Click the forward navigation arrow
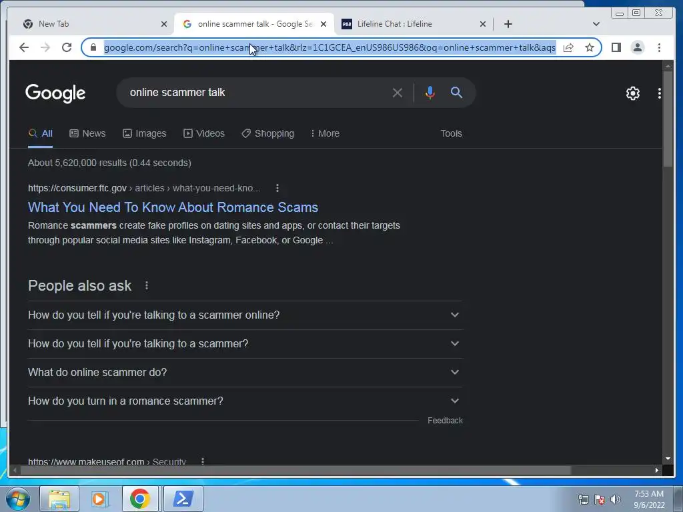This screenshot has height=512, width=683. point(45,47)
